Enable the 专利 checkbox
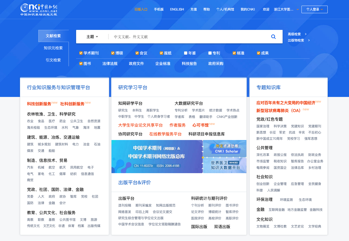The width and height of the screenshot is (349, 241). pyautogui.click(x=210, y=53)
